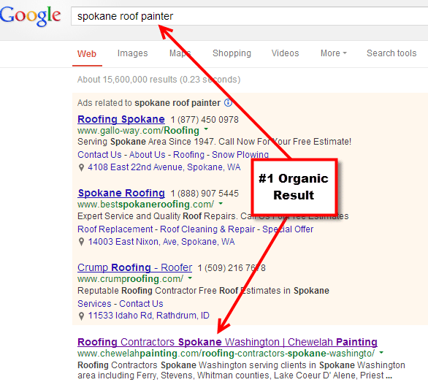Click the ads info icon
The width and height of the screenshot is (428, 385).
(228, 103)
